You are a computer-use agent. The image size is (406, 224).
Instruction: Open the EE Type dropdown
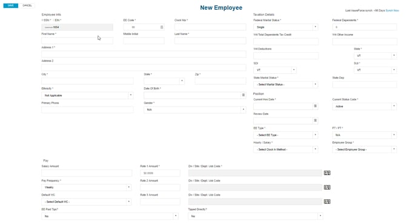pos(285,135)
